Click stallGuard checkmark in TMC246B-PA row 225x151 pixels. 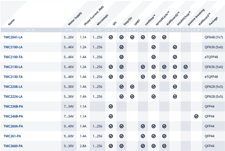pos(196,116)
